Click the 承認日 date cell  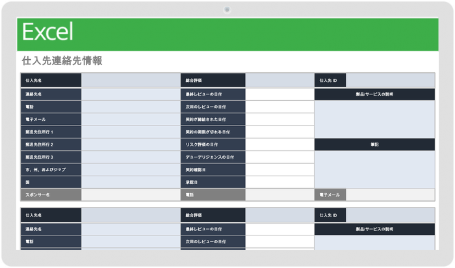pyautogui.click(x=279, y=182)
